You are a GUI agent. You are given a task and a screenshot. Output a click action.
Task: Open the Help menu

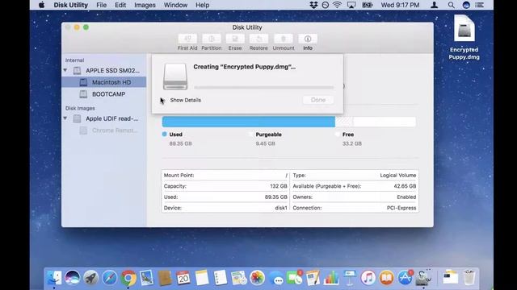[x=203, y=5]
